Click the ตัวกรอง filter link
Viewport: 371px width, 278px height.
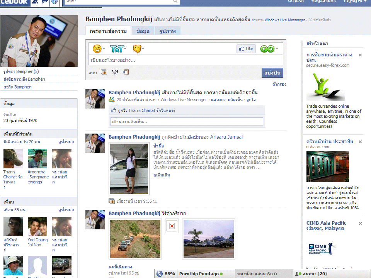(x=279, y=84)
